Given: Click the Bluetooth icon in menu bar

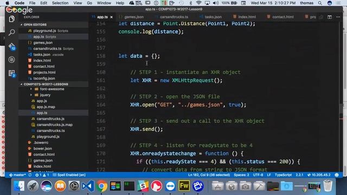Looking at the screenshot, I should click(x=190, y=3).
